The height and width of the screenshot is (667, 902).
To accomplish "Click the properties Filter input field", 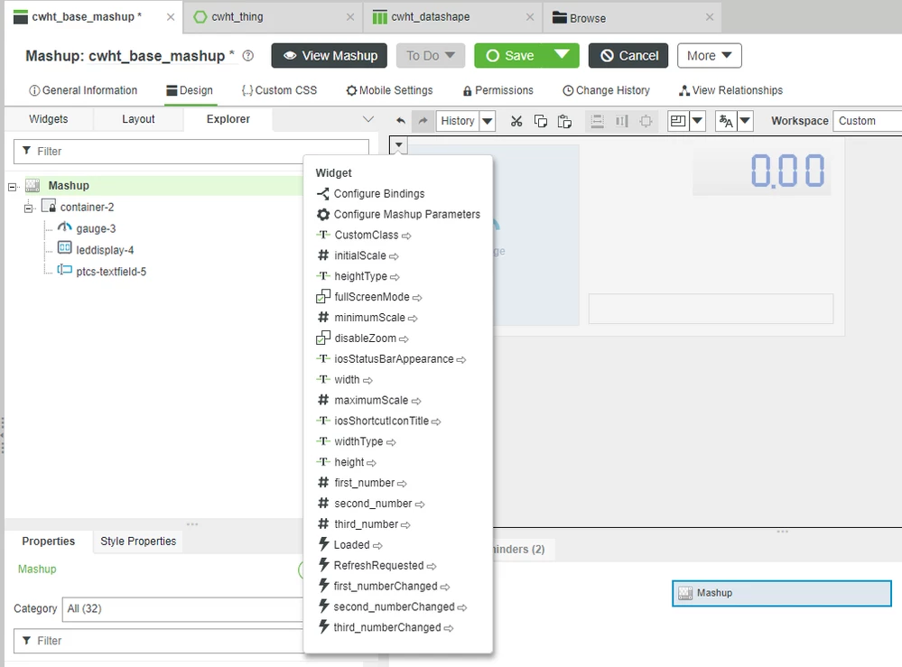I will (159, 641).
